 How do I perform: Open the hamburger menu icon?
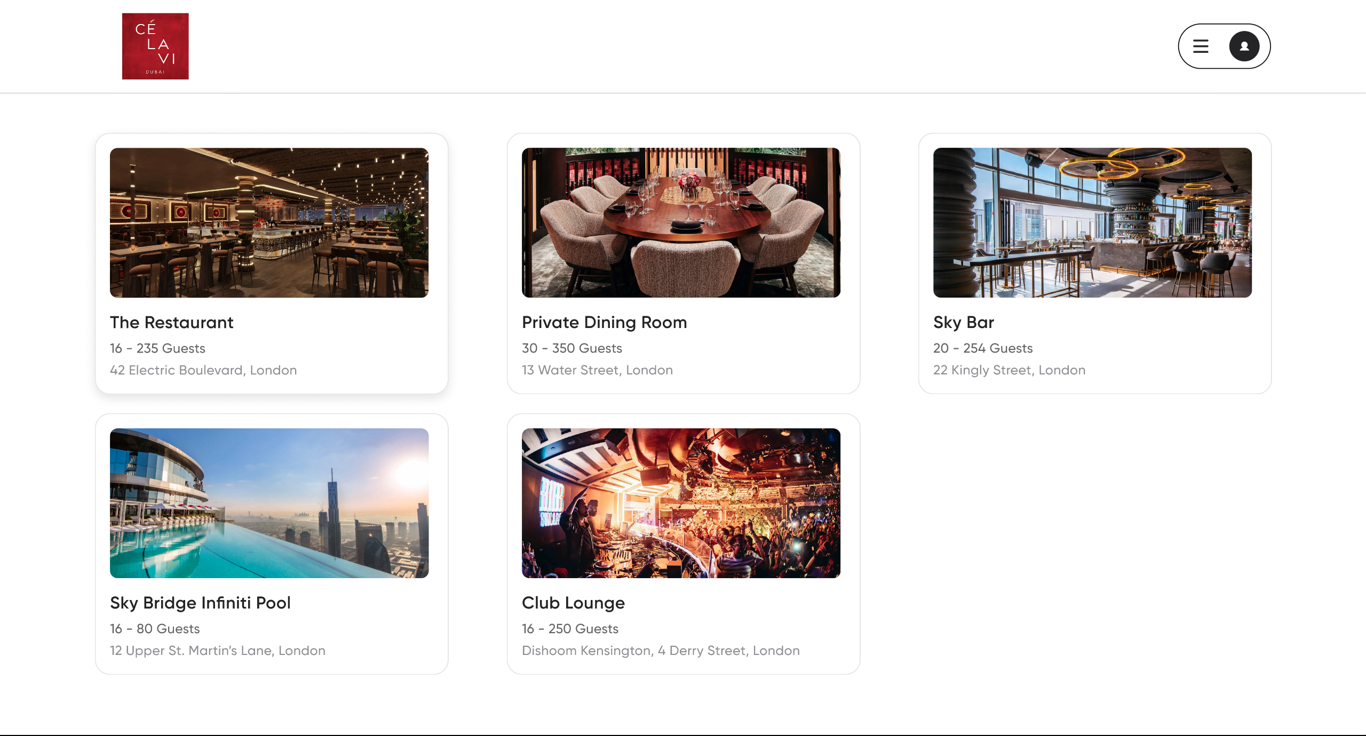tap(1201, 46)
